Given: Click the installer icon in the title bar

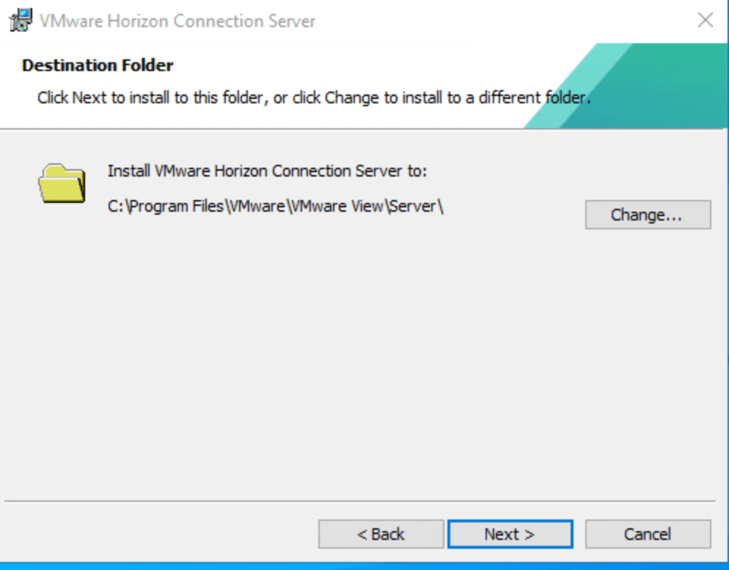Looking at the screenshot, I should pyautogui.click(x=21, y=20).
